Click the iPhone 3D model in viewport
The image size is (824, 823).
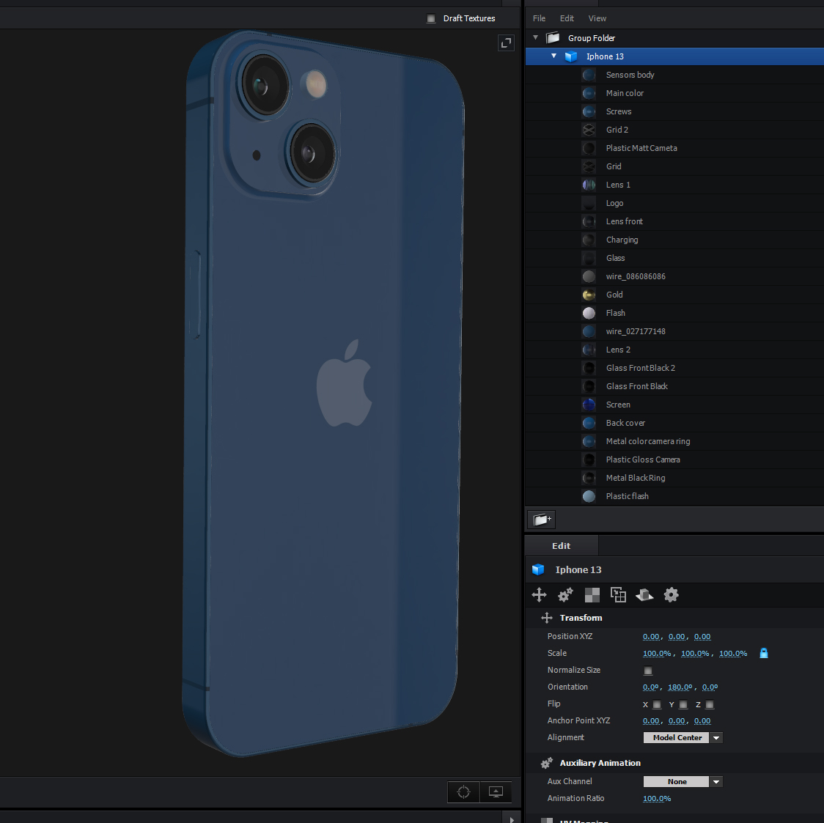pos(323,394)
